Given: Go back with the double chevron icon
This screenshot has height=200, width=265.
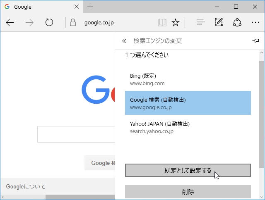Looking at the screenshot, I should (124, 41).
